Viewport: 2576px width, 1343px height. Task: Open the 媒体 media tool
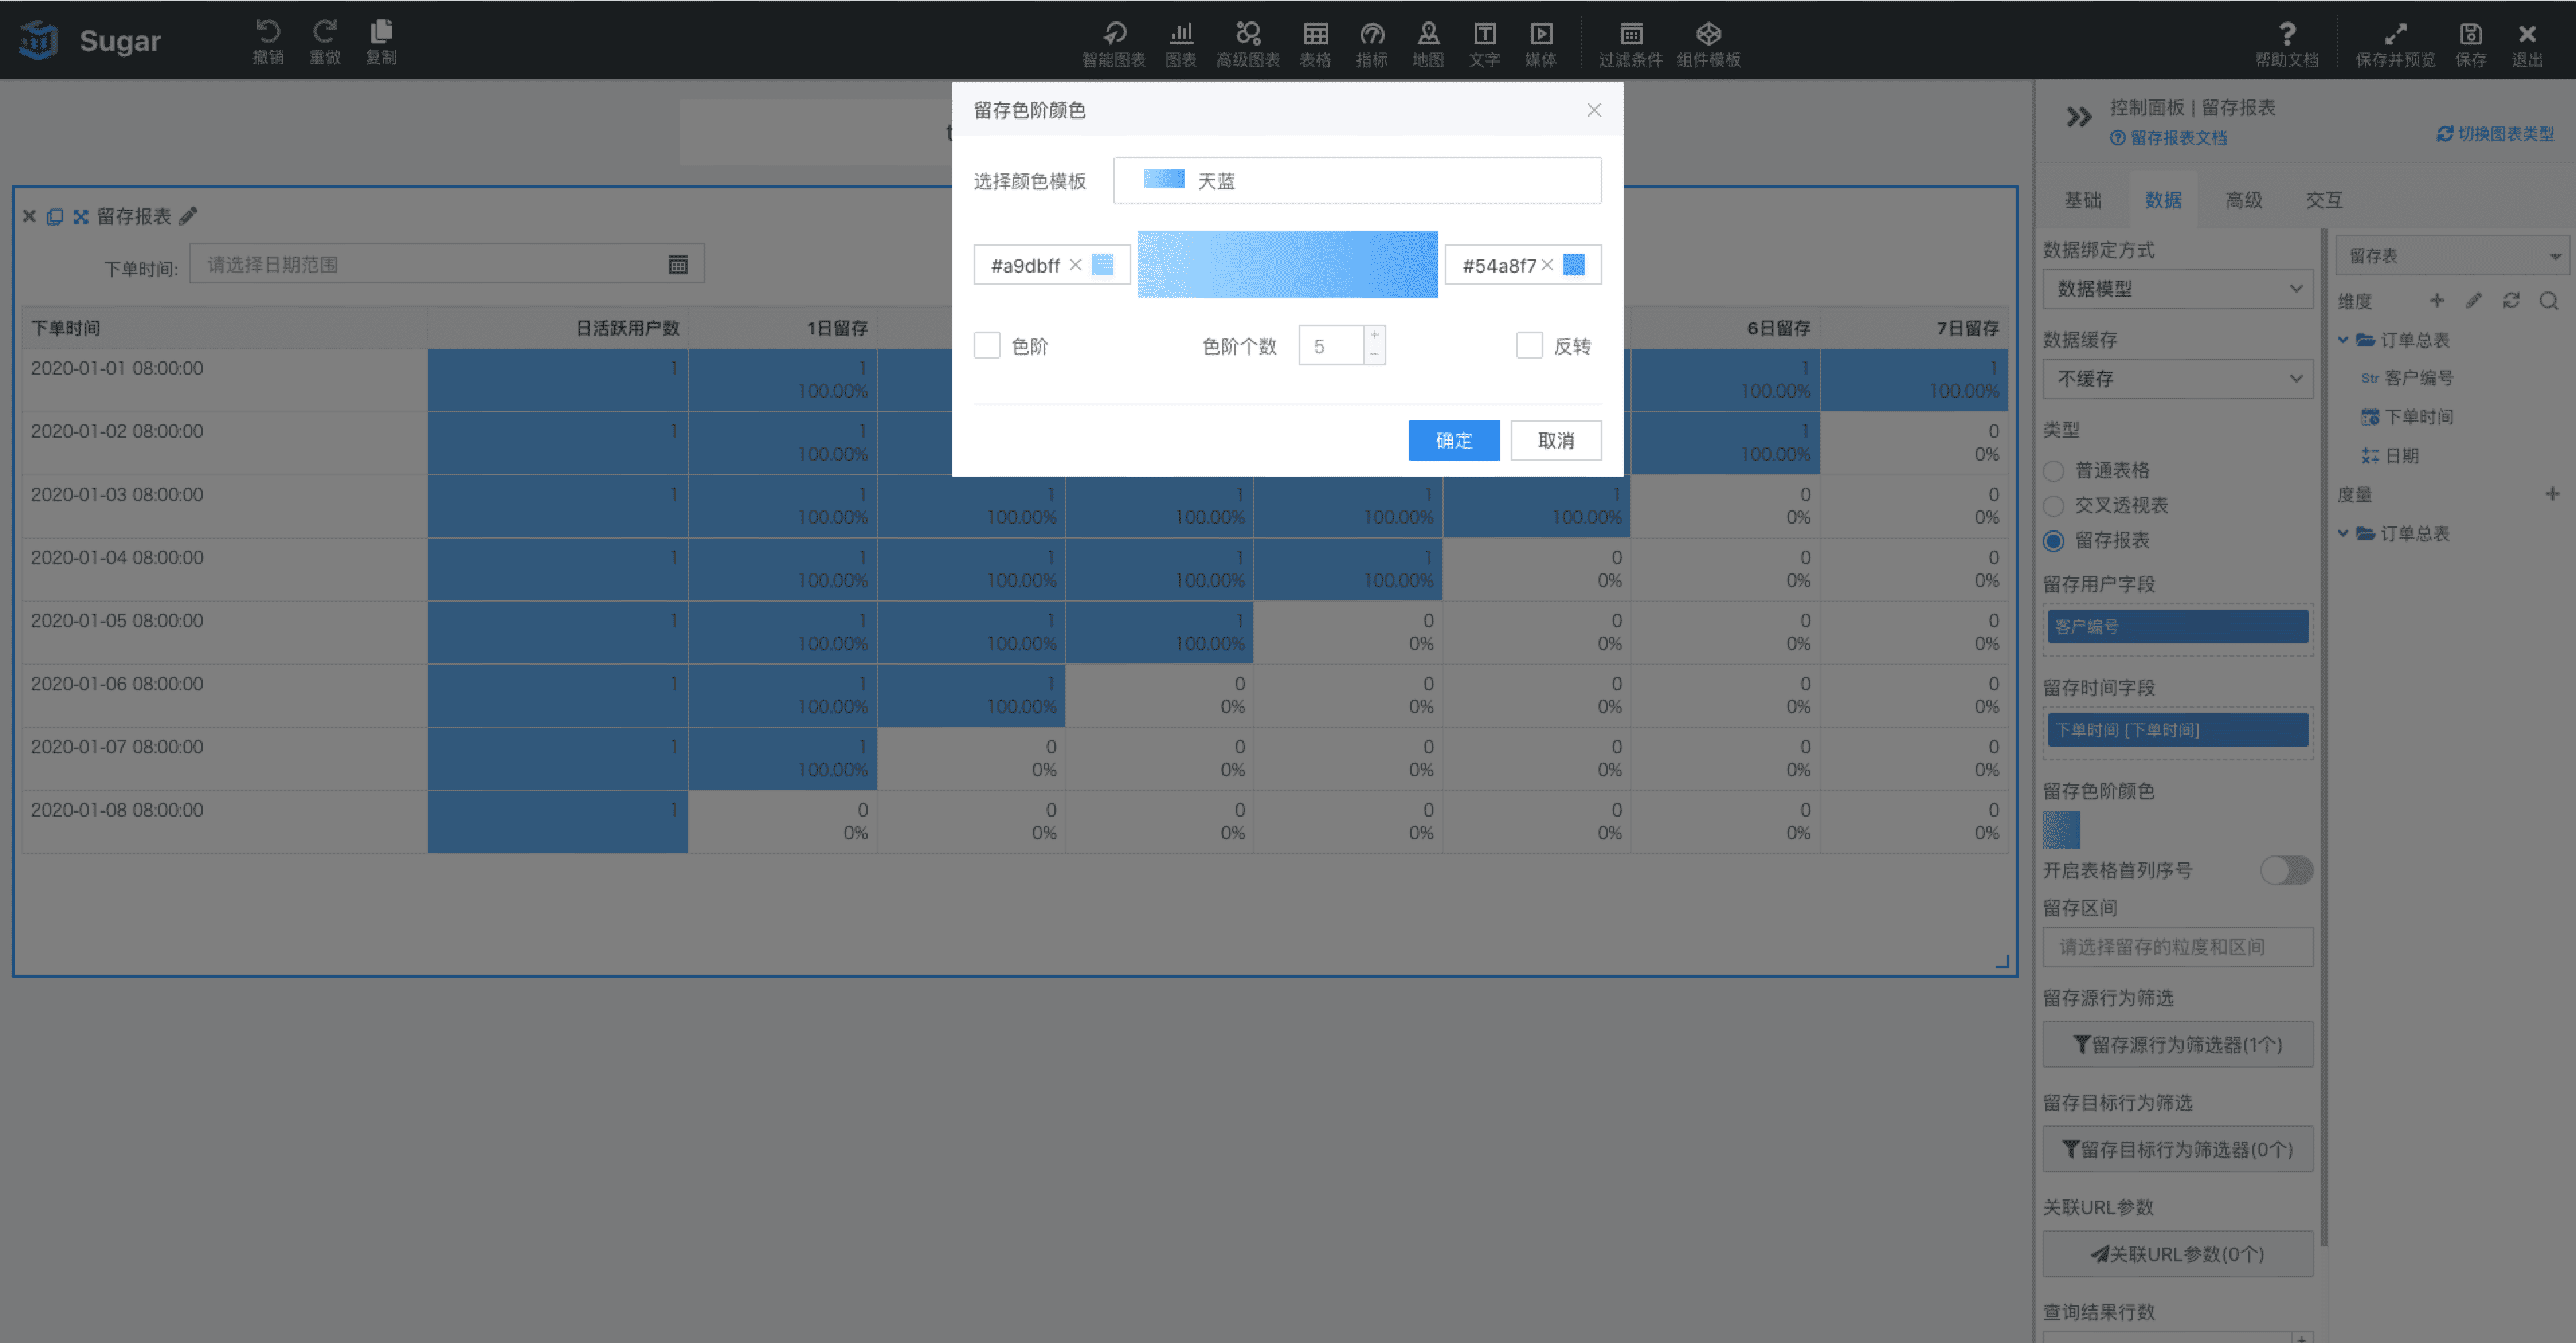point(1541,44)
